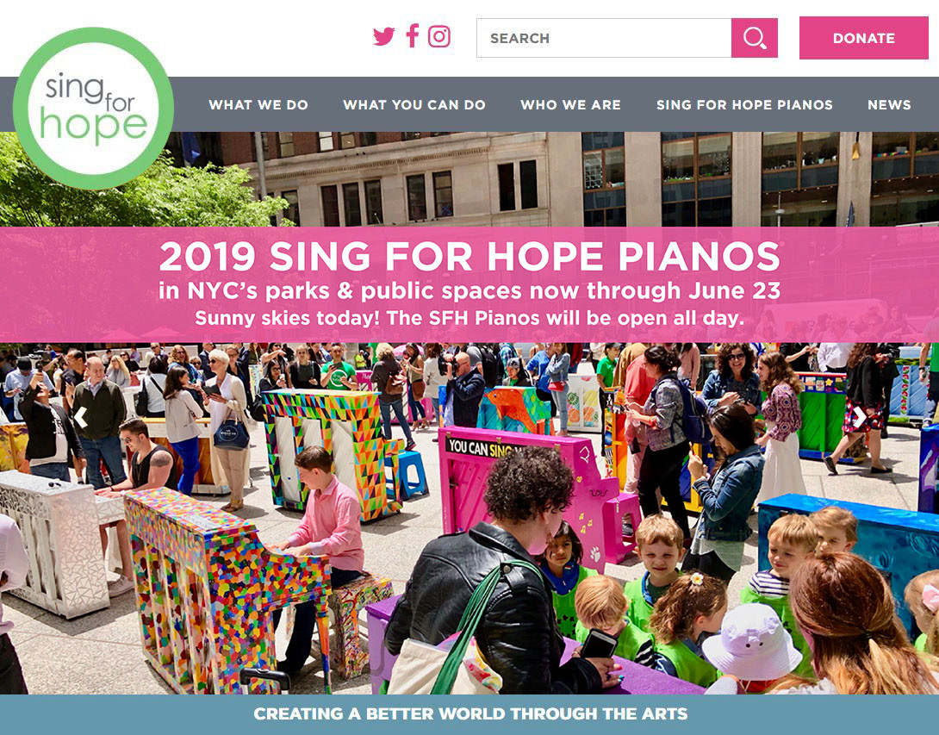The width and height of the screenshot is (939, 735).
Task: Open the What You Can Do menu
Action: pyautogui.click(x=414, y=105)
